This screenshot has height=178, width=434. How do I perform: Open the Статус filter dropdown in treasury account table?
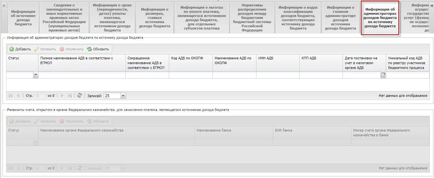coord(36,142)
